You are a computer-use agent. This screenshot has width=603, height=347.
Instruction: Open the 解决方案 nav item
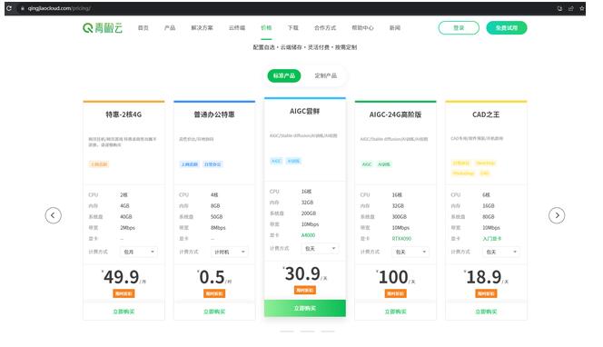[x=202, y=27]
